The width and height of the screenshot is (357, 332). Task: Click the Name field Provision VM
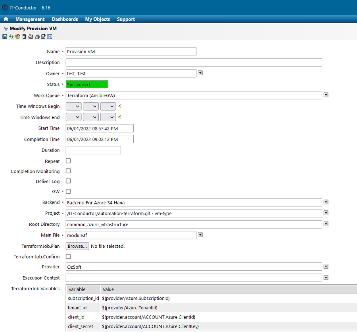coord(131,51)
